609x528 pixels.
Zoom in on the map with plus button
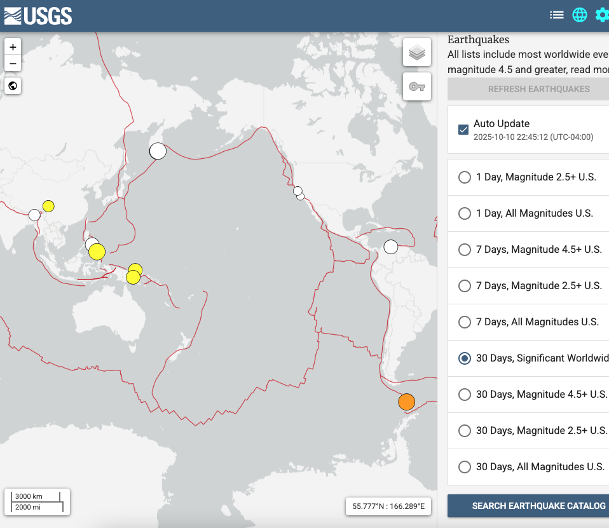[13, 47]
